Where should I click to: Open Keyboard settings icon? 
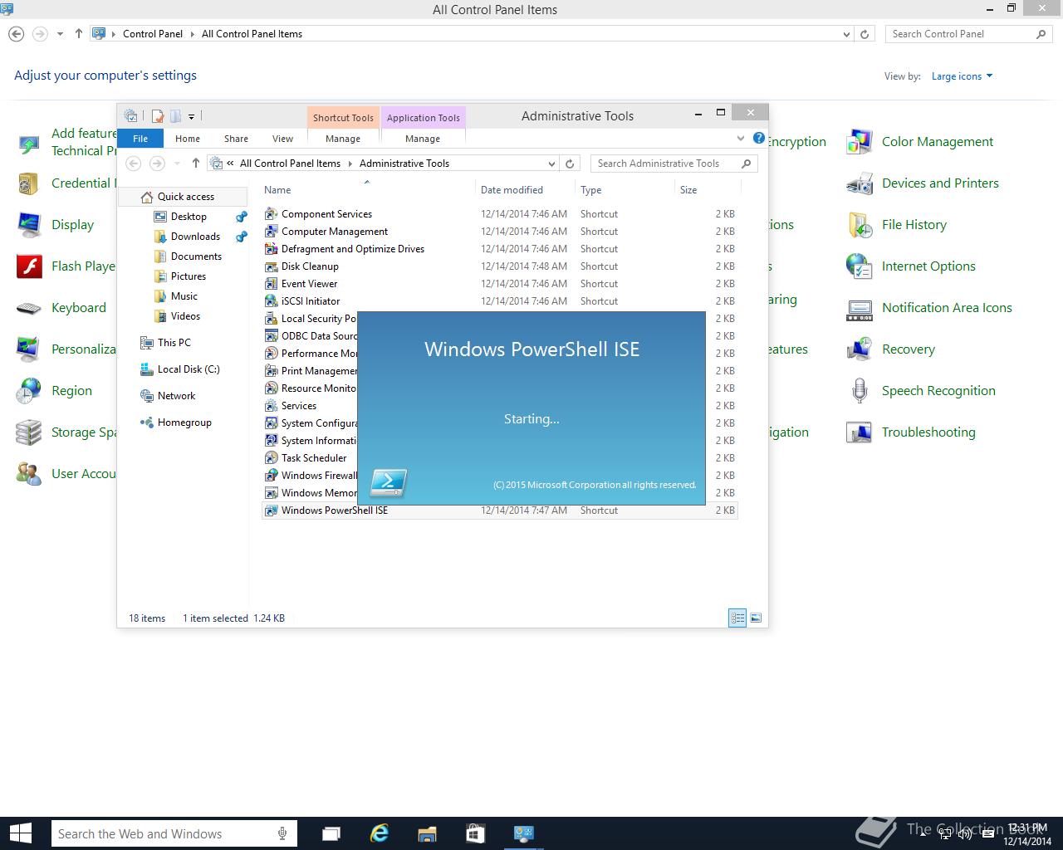(28, 308)
